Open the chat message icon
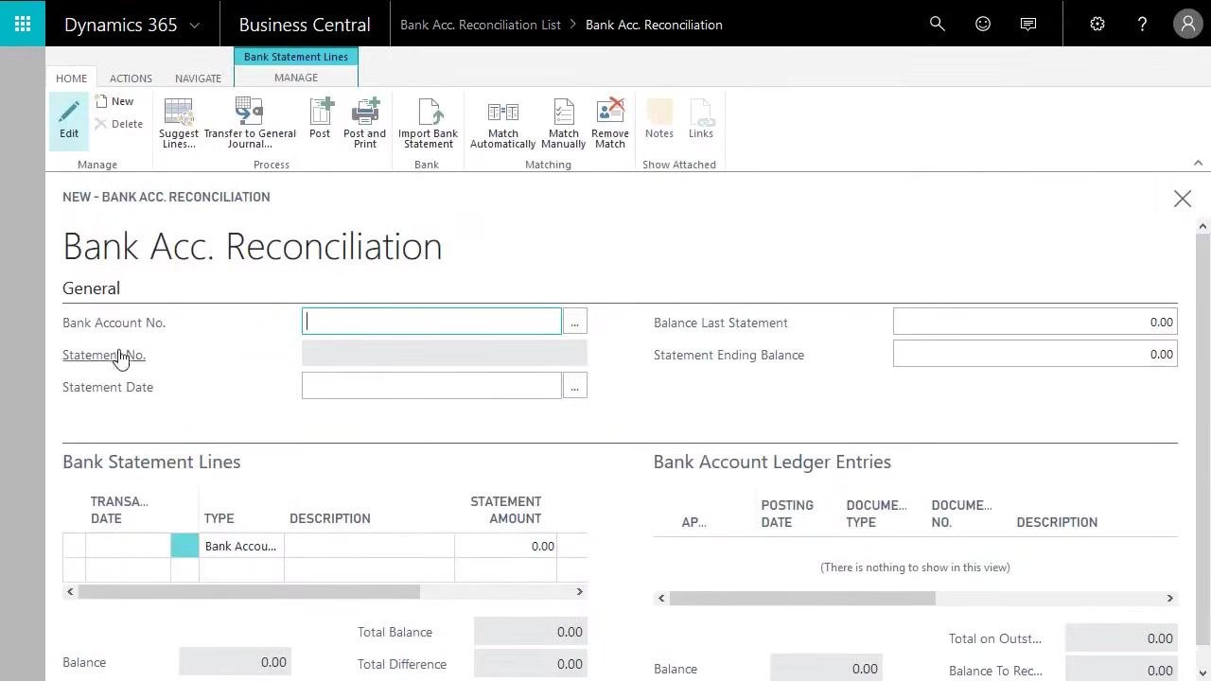1211x681 pixels. tap(1028, 24)
